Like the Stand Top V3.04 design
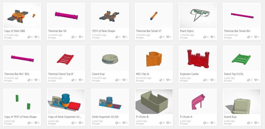 [255, 80]
